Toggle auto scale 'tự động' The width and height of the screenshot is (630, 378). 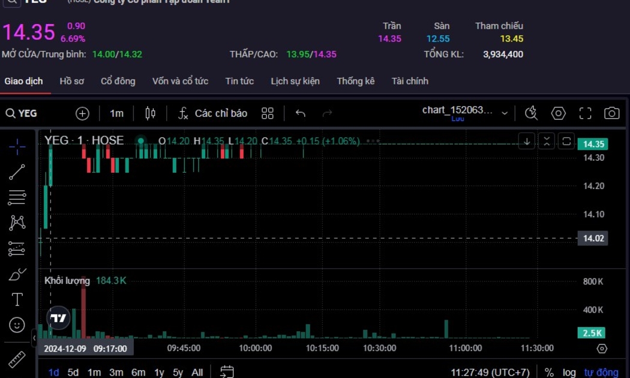[601, 373]
